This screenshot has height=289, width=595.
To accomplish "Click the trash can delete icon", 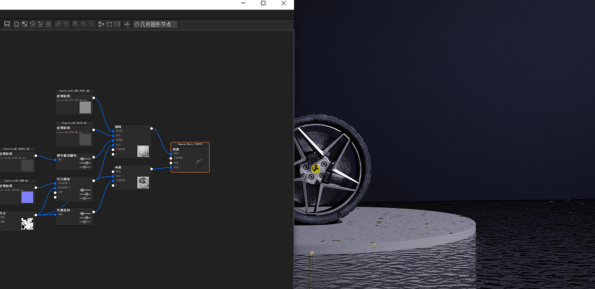I will pyautogui.click(x=66, y=25).
